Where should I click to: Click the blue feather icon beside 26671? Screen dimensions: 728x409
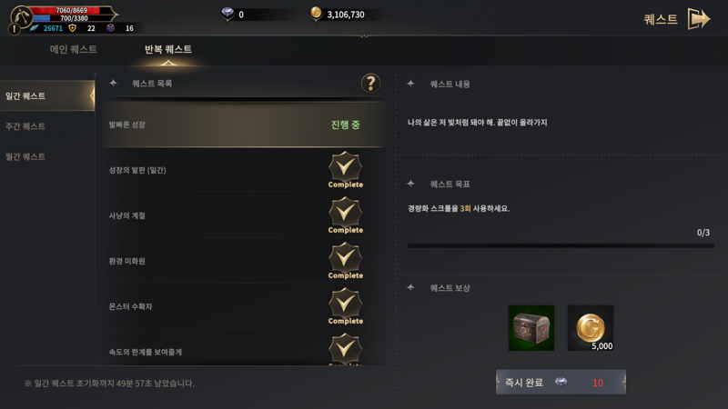point(35,28)
